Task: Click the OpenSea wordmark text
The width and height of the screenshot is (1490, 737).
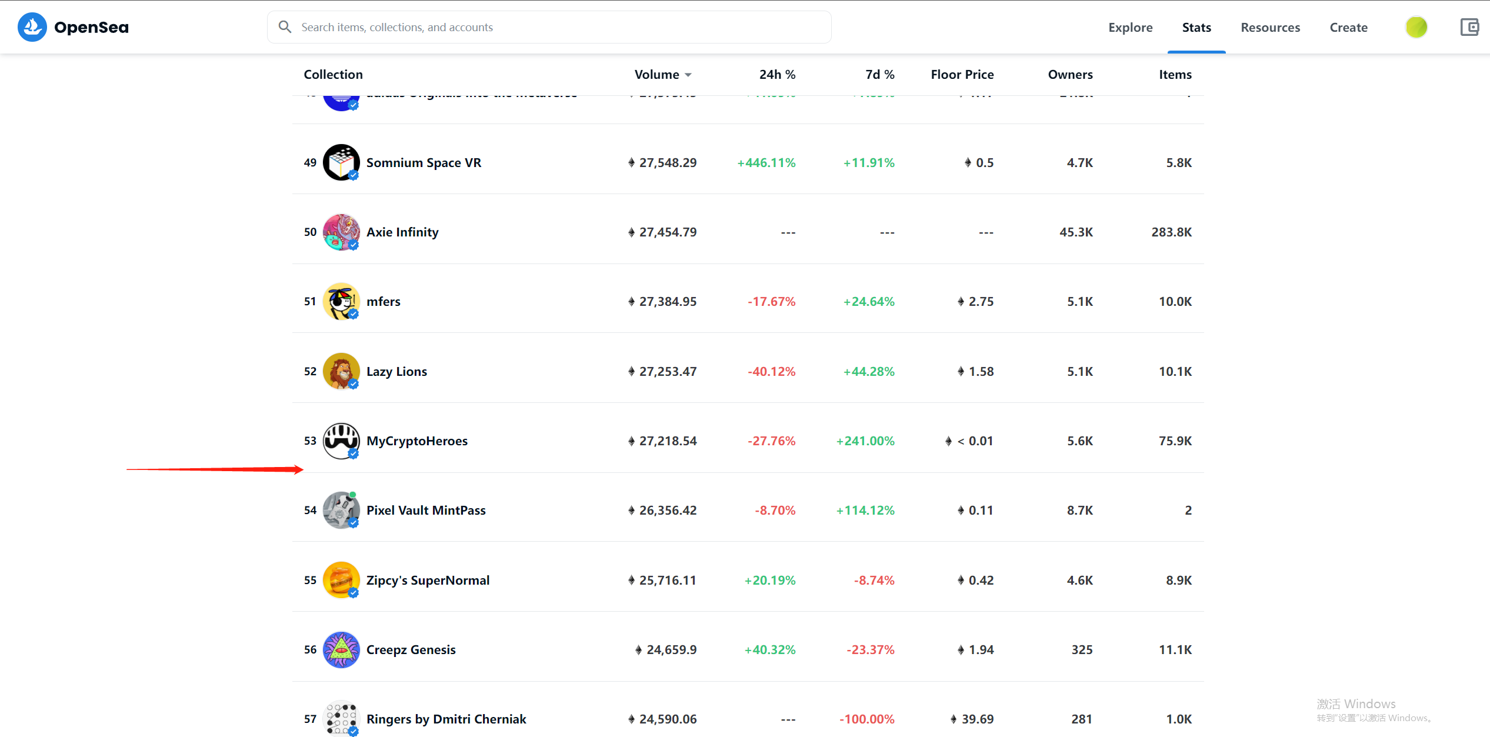Action: 91,27
